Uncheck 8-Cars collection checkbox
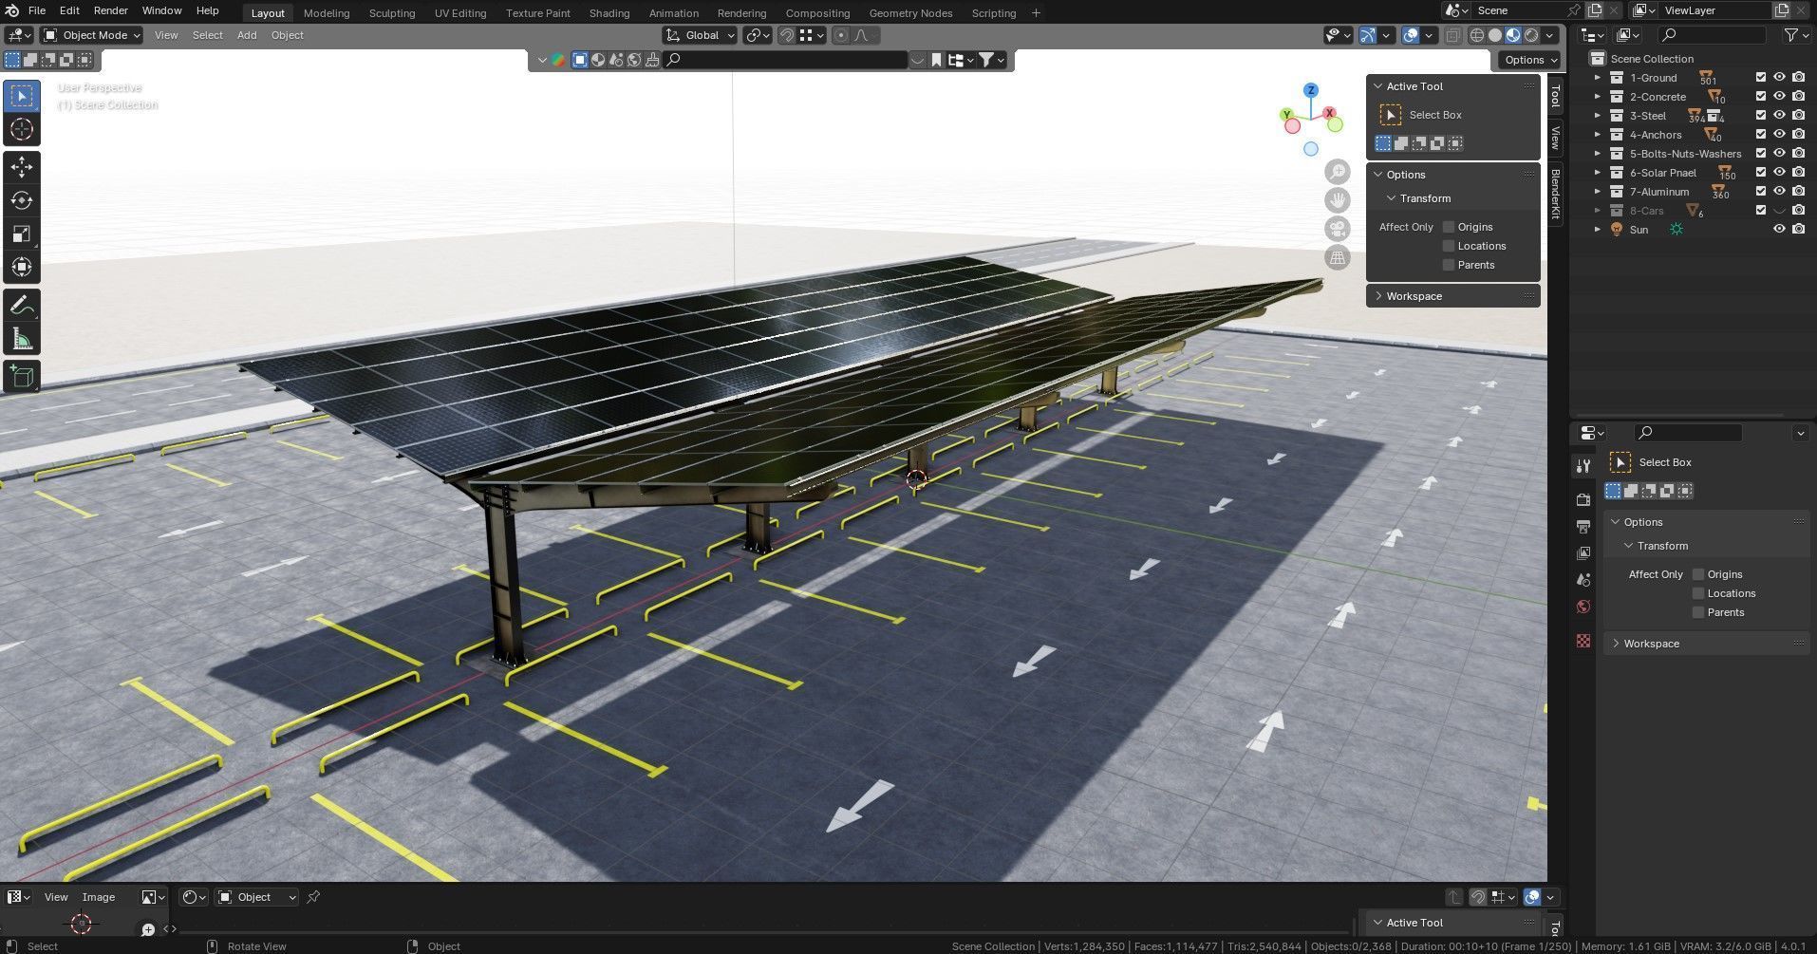 click(1761, 211)
